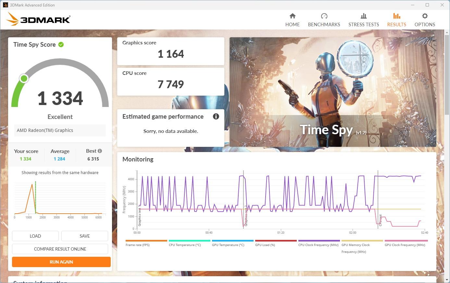Open the Benchmarks section
The height and width of the screenshot is (283, 450).
pos(324,20)
